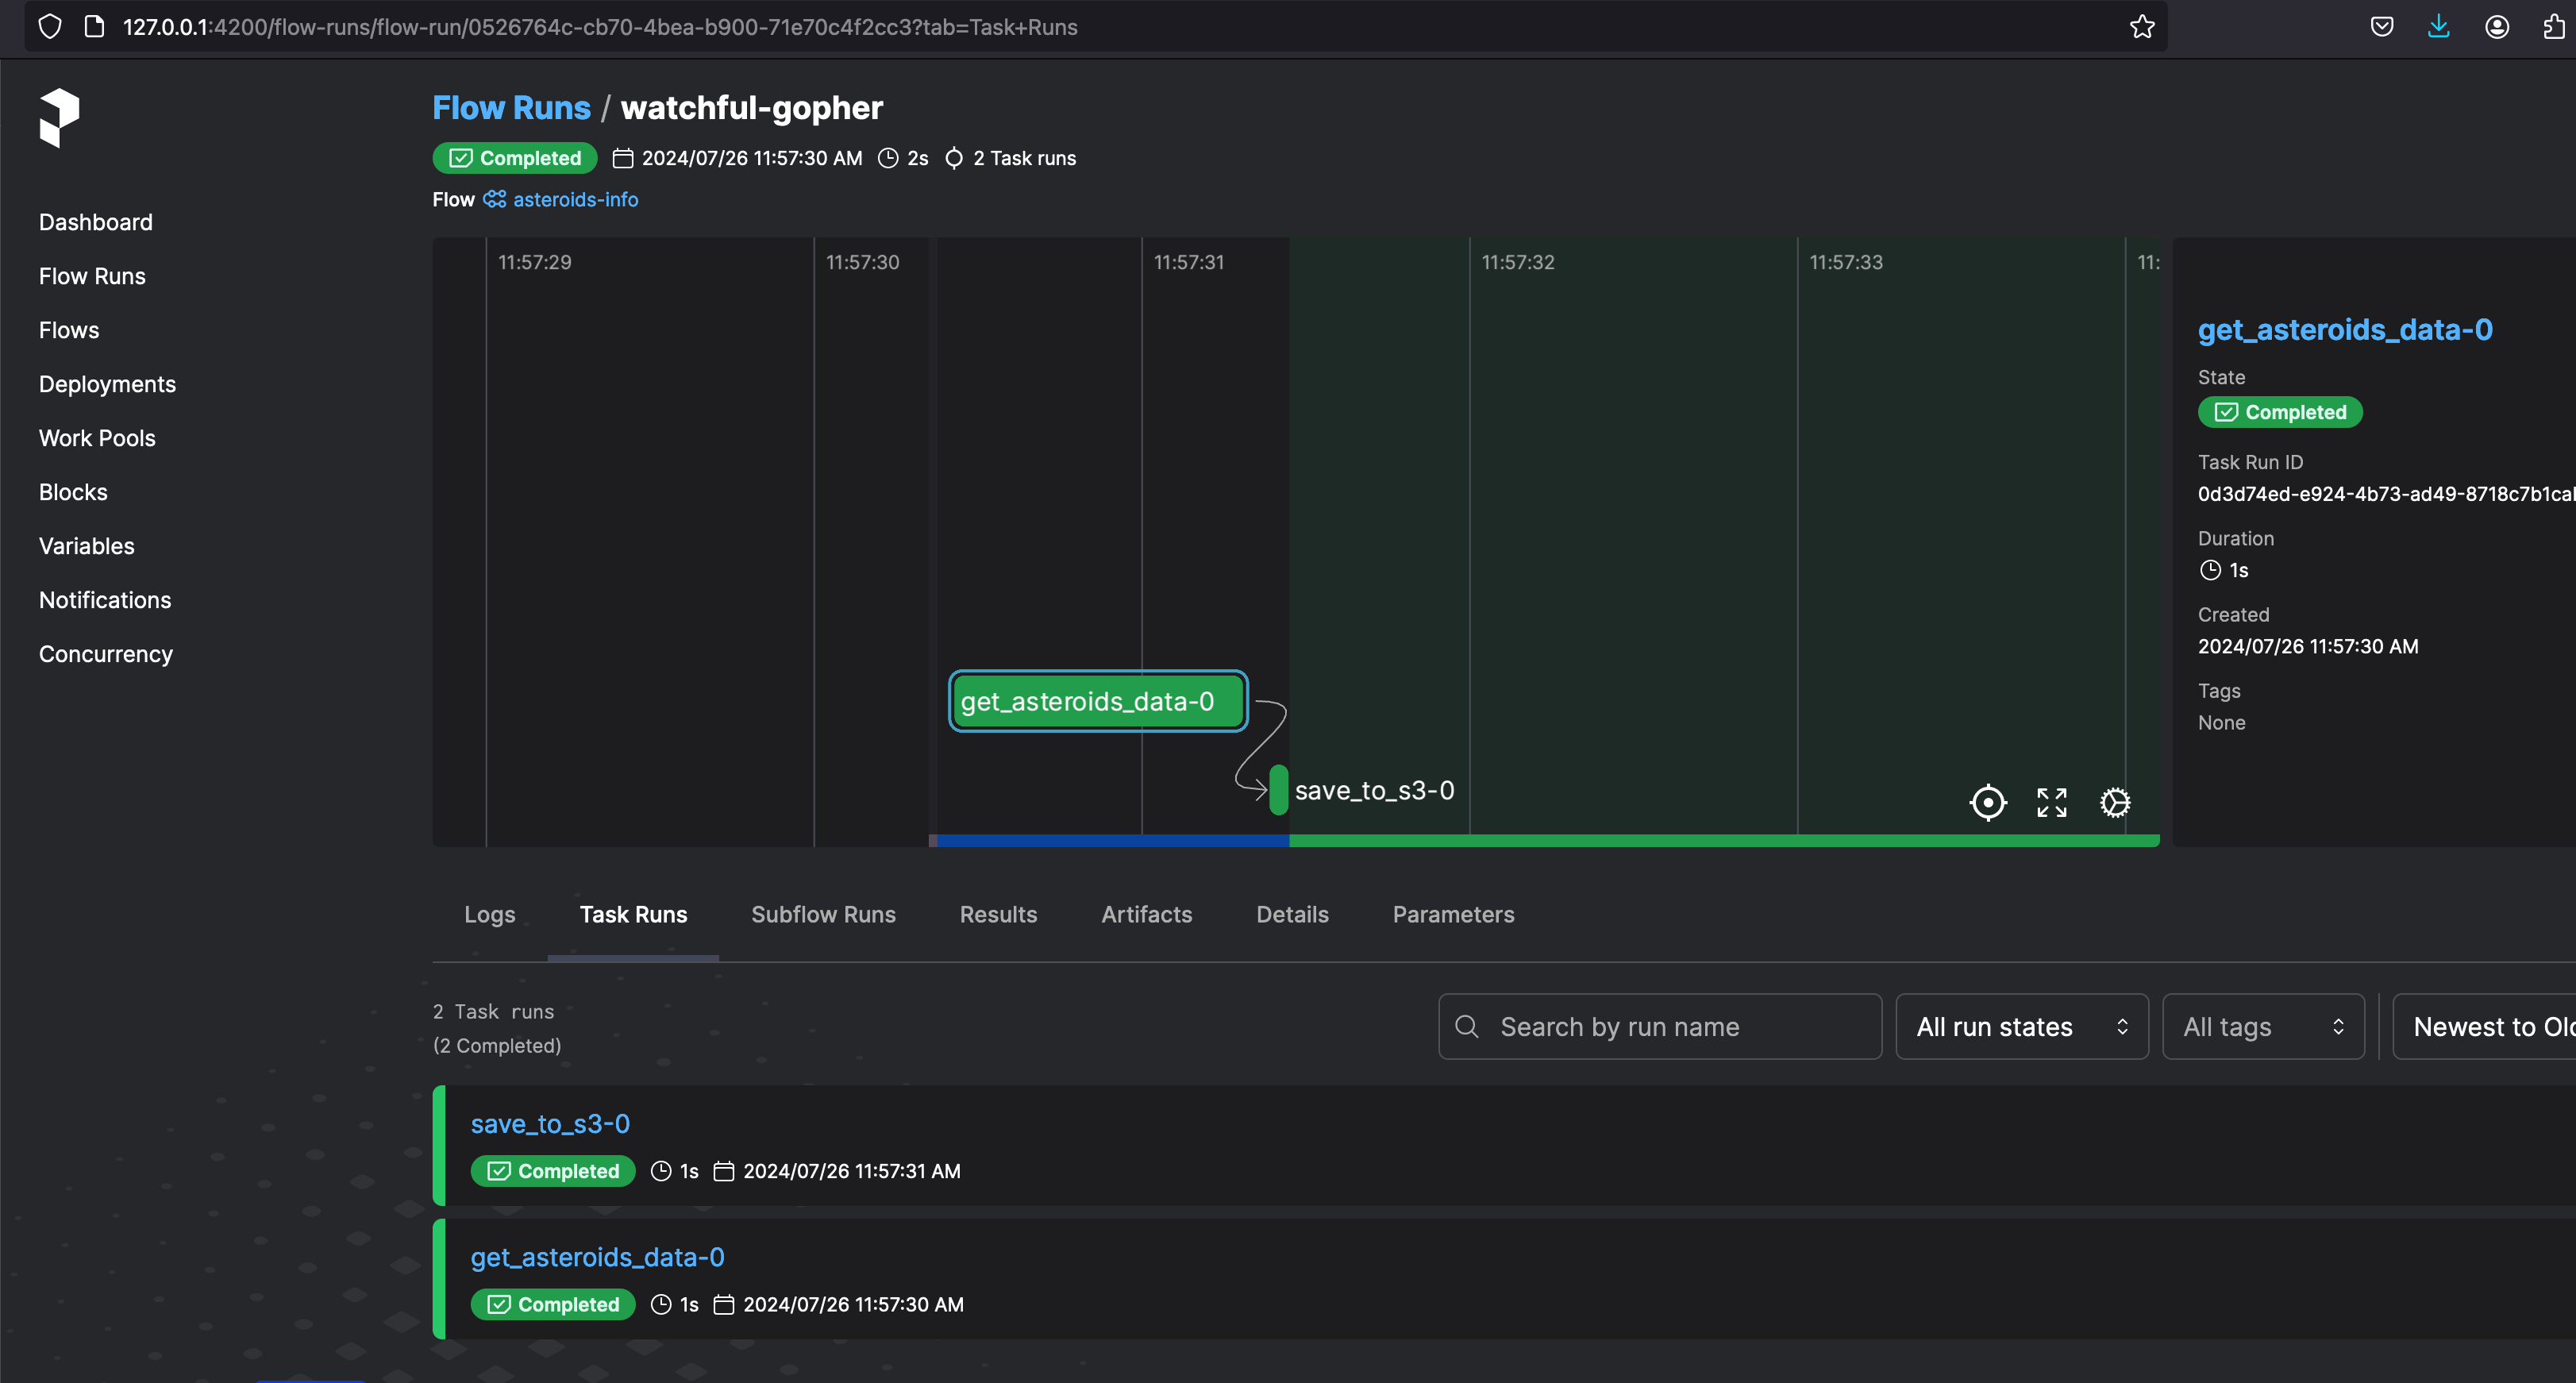The width and height of the screenshot is (2576, 1383).
Task: Open the browser downloads icon
Action: coord(2439,27)
